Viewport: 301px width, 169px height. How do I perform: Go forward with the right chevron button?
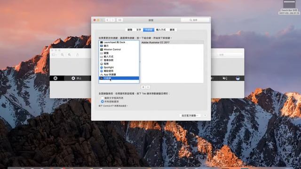click(x=112, y=20)
